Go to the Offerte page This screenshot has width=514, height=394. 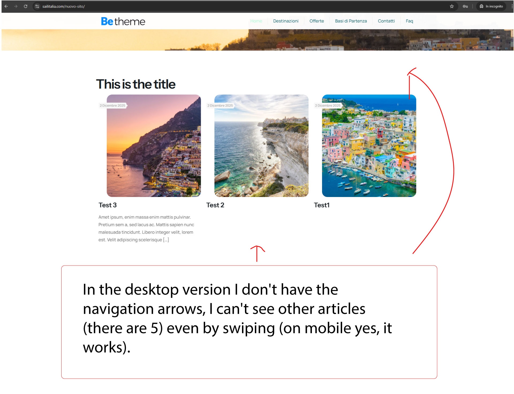point(317,21)
